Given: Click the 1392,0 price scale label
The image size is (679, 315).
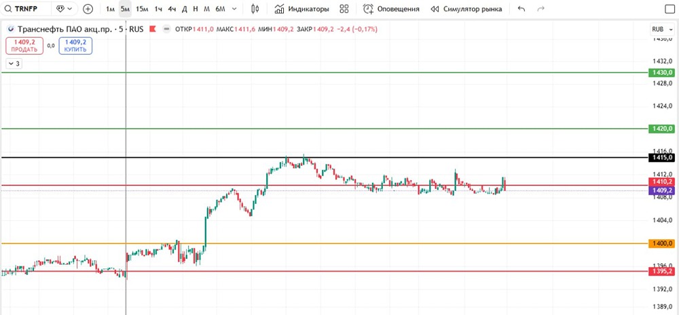Looking at the screenshot, I should click(x=663, y=289).
